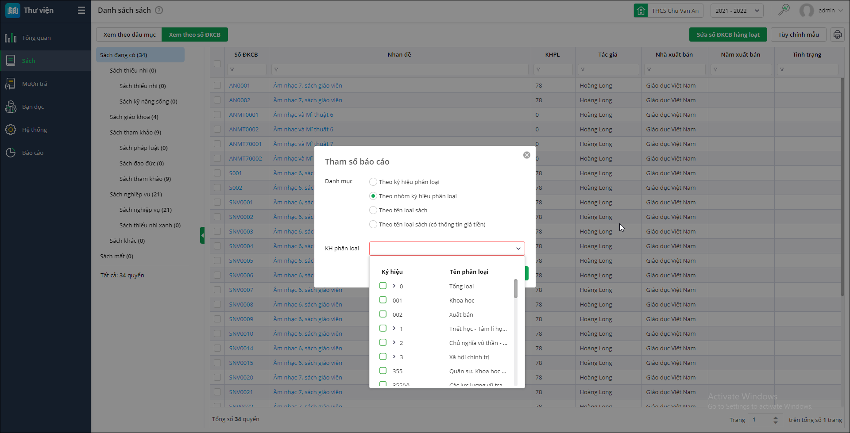The height and width of the screenshot is (433, 850).
Task: Click the Tùy chỉnh mẫu button
Action: [x=799, y=34]
